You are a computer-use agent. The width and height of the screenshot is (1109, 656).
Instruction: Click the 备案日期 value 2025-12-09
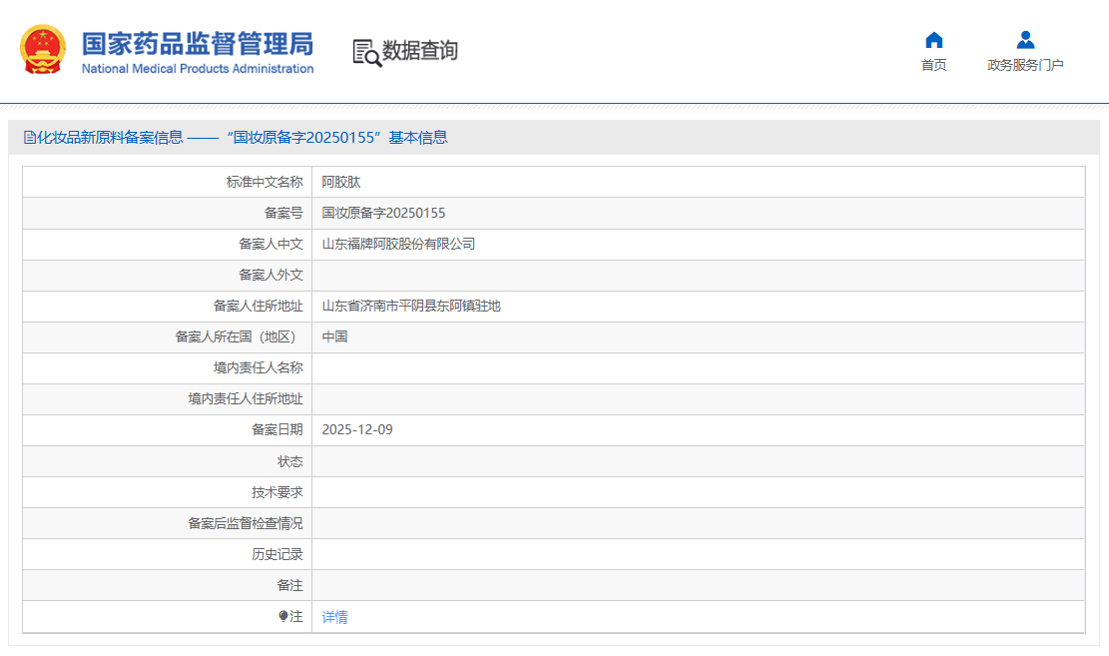tap(356, 429)
